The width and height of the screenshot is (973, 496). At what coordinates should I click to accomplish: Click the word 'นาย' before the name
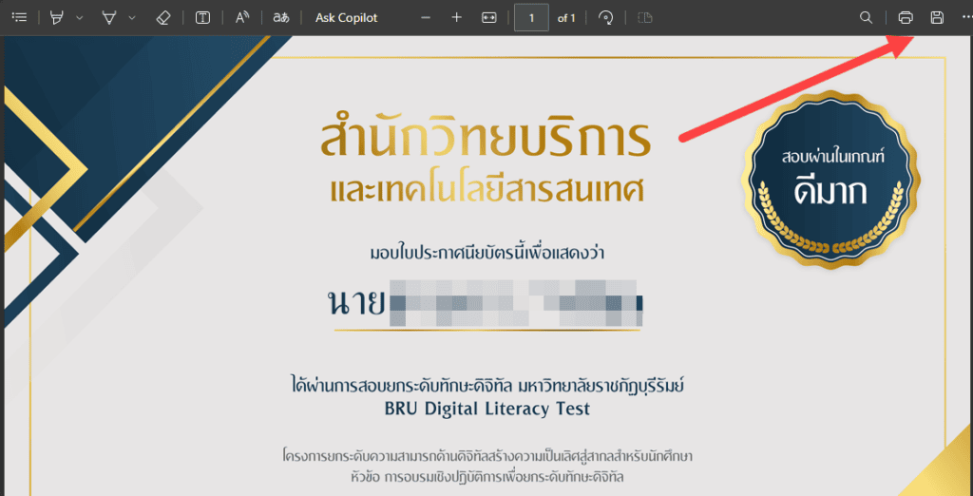356,303
